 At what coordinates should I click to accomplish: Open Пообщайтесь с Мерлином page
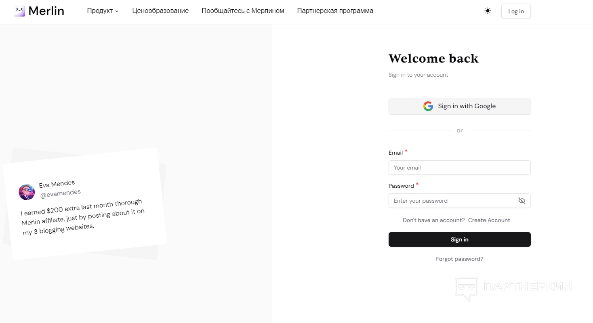click(243, 11)
